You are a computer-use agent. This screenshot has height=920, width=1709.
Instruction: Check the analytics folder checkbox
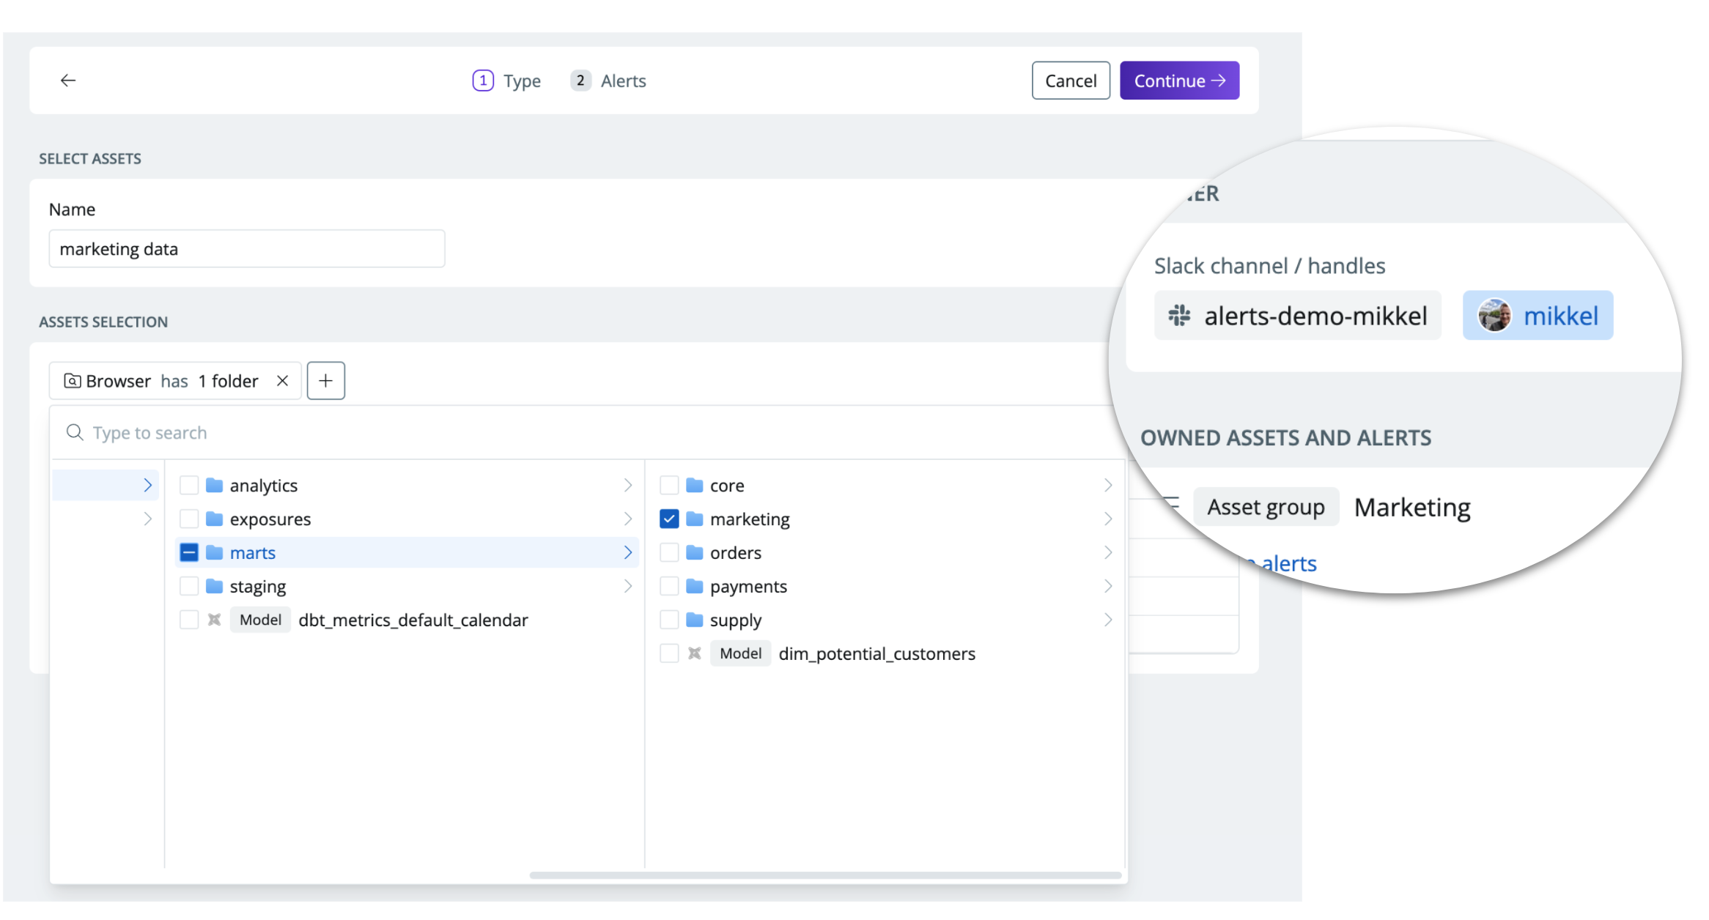[189, 486]
